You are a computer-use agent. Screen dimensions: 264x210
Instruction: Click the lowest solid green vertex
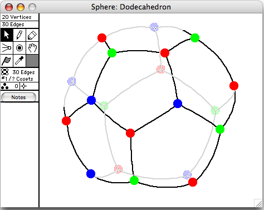(134, 180)
